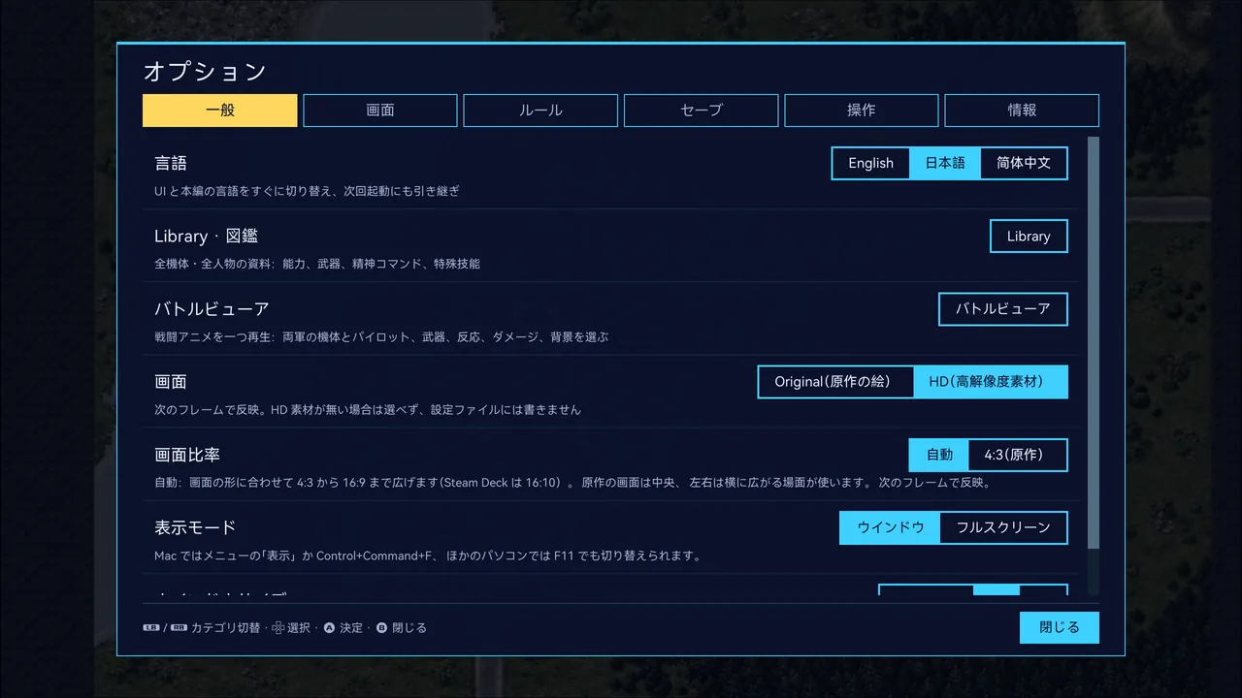Click the RB bumper icon in footer
This screenshot has width=1242, height=698.
tap(179, 628)
